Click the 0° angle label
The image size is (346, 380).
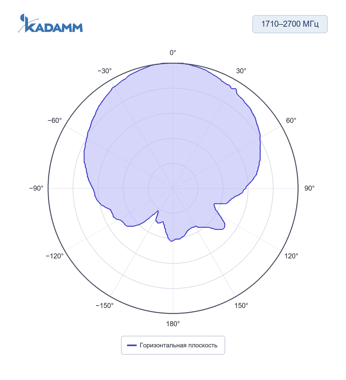pyautogui.click(x=173, y=53)
